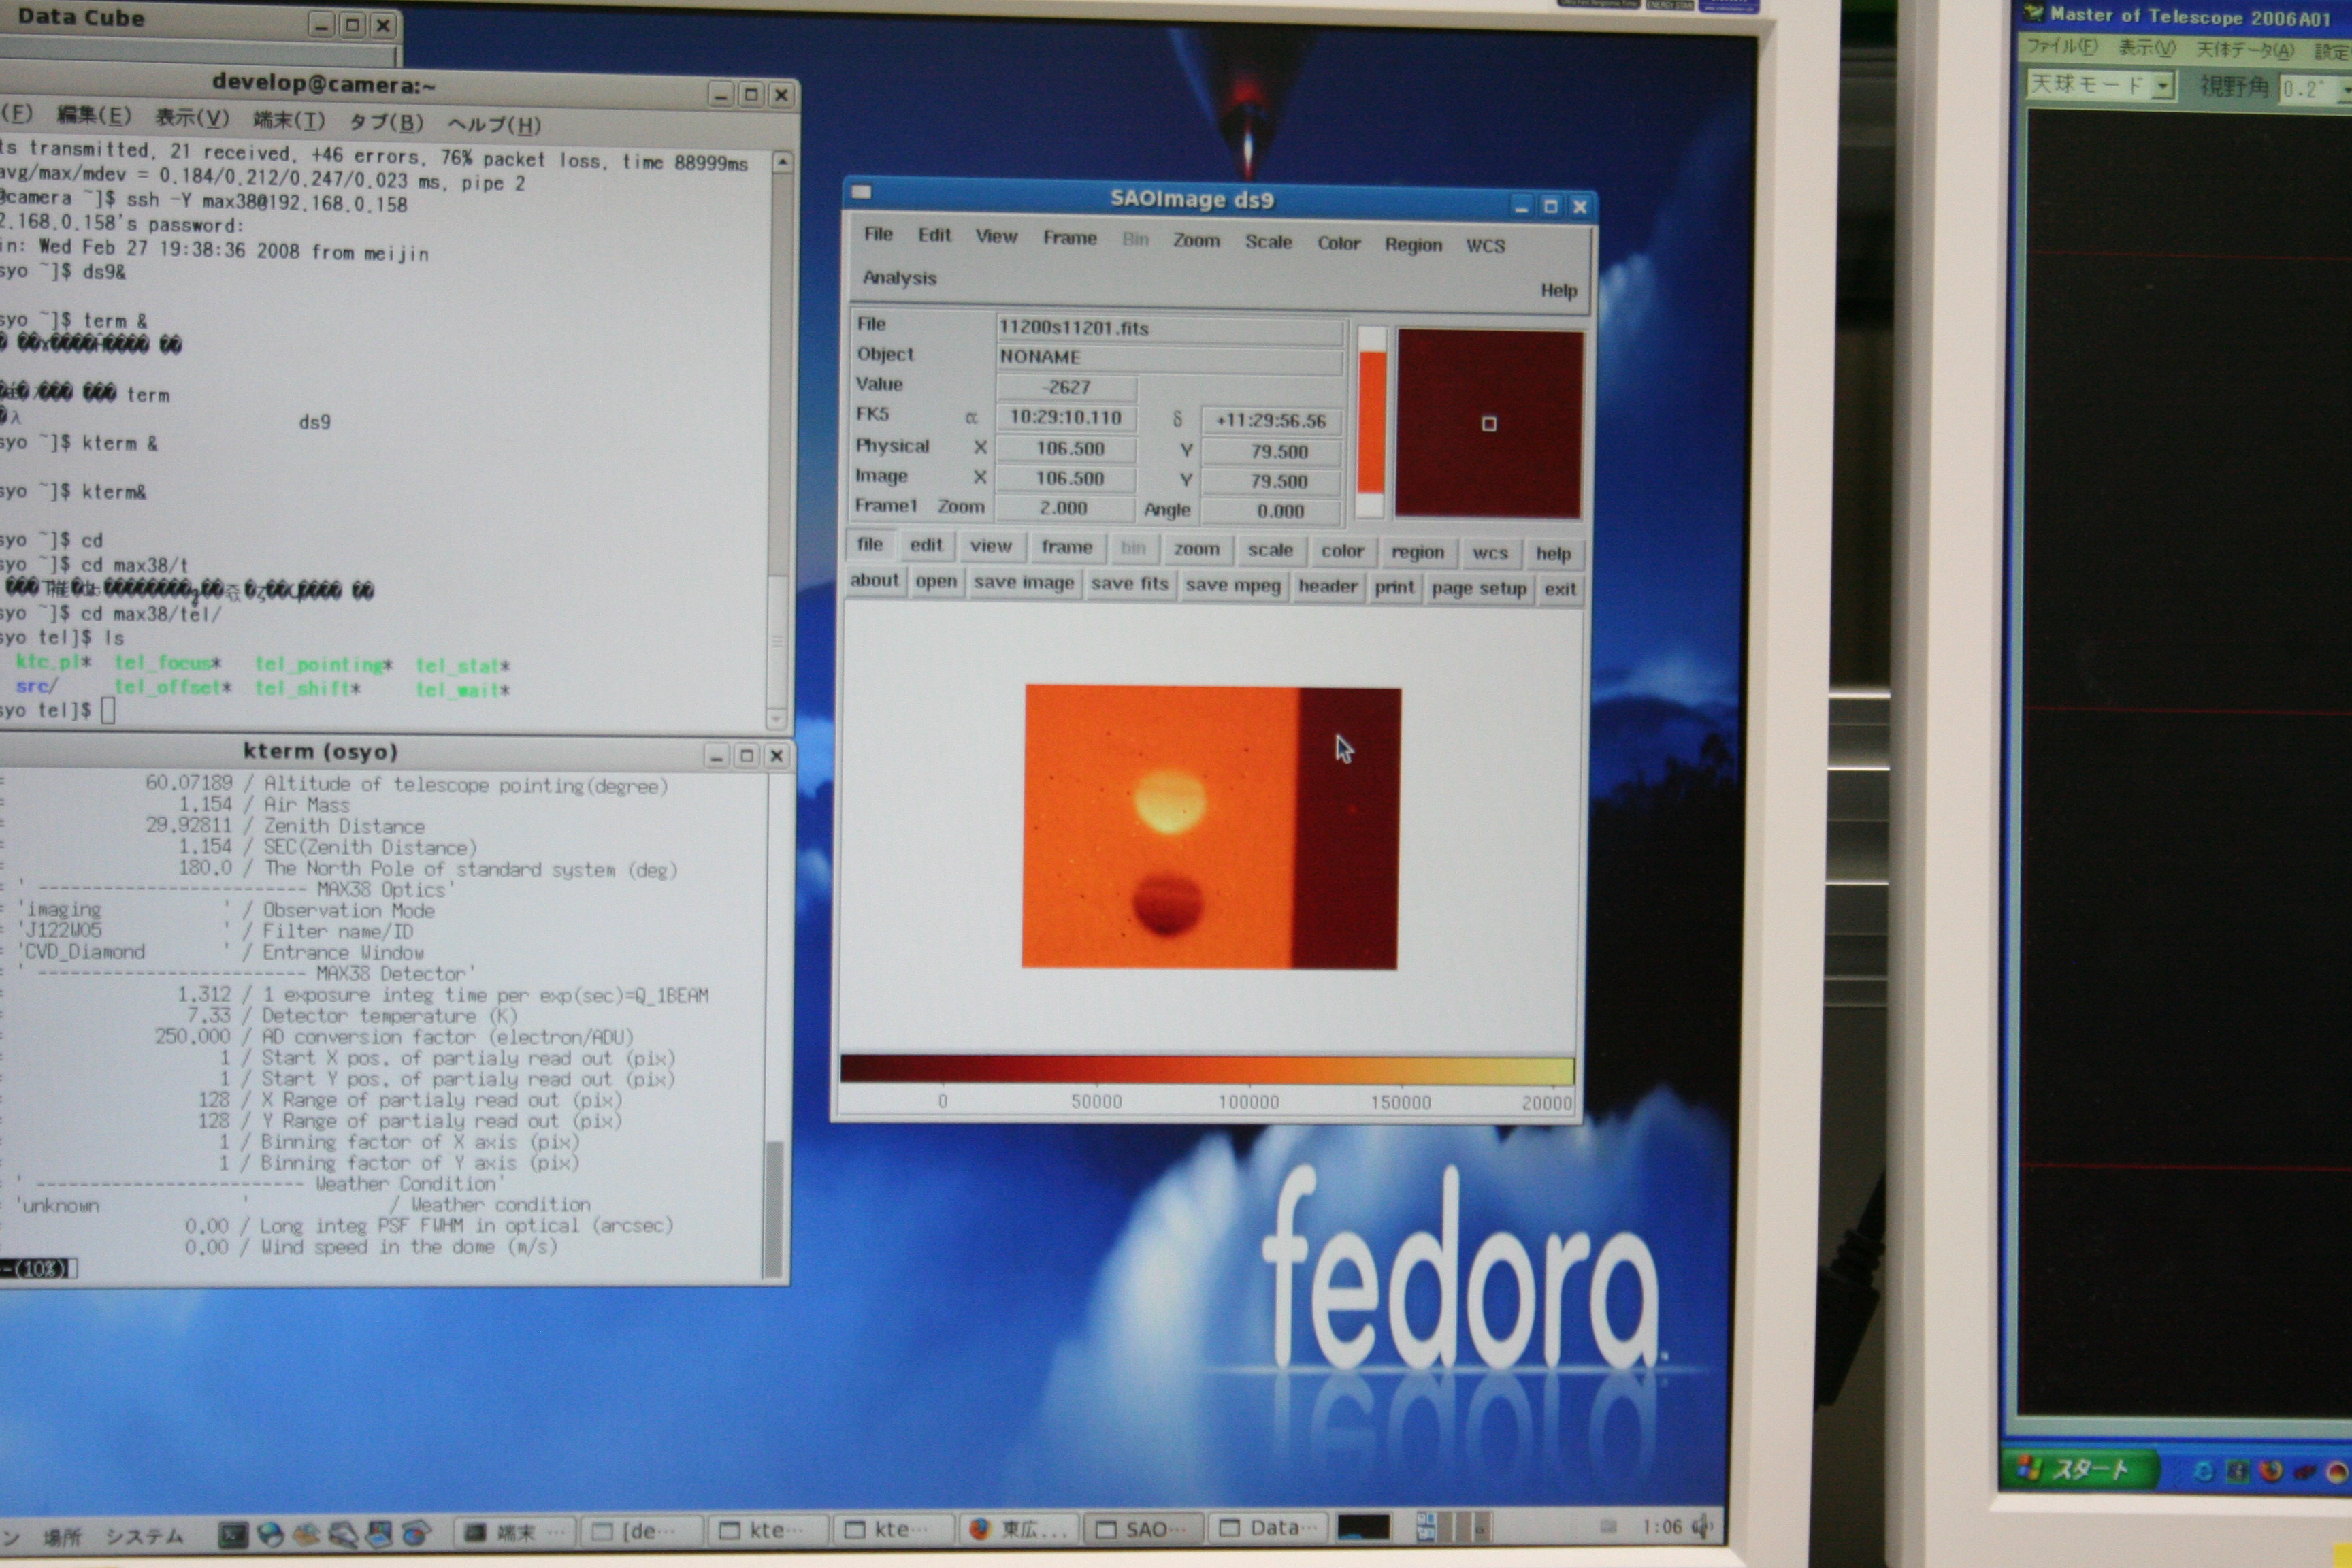Viewport: 2352px width, 1568px height.
Task: Click the 'save fits' button in ds9
Action: 1130,584
